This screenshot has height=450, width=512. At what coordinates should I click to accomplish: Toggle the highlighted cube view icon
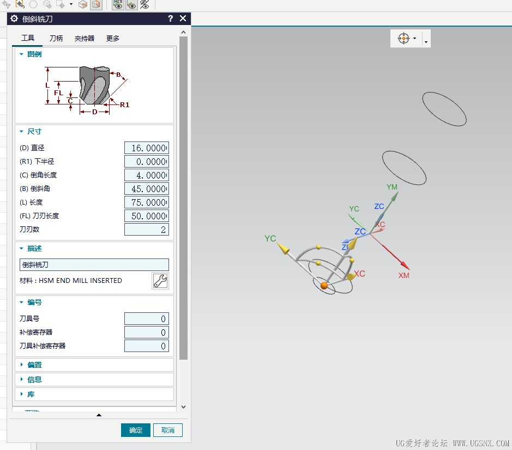96,4
